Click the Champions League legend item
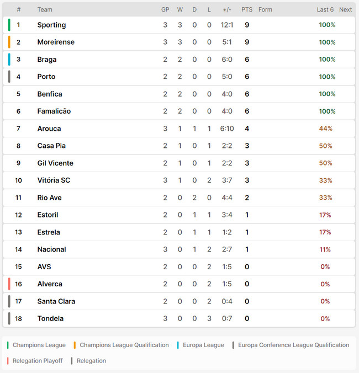The height and width of the screenshot is (373, 359). (36, 345)
